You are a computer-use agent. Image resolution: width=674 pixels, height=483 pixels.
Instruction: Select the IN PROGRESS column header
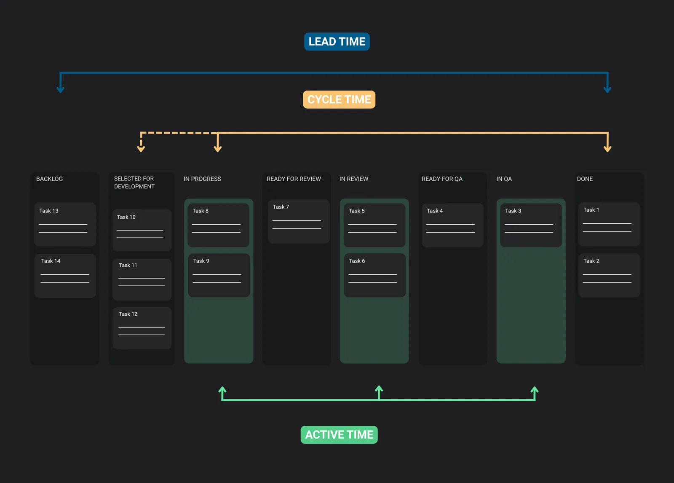point(202,179)
